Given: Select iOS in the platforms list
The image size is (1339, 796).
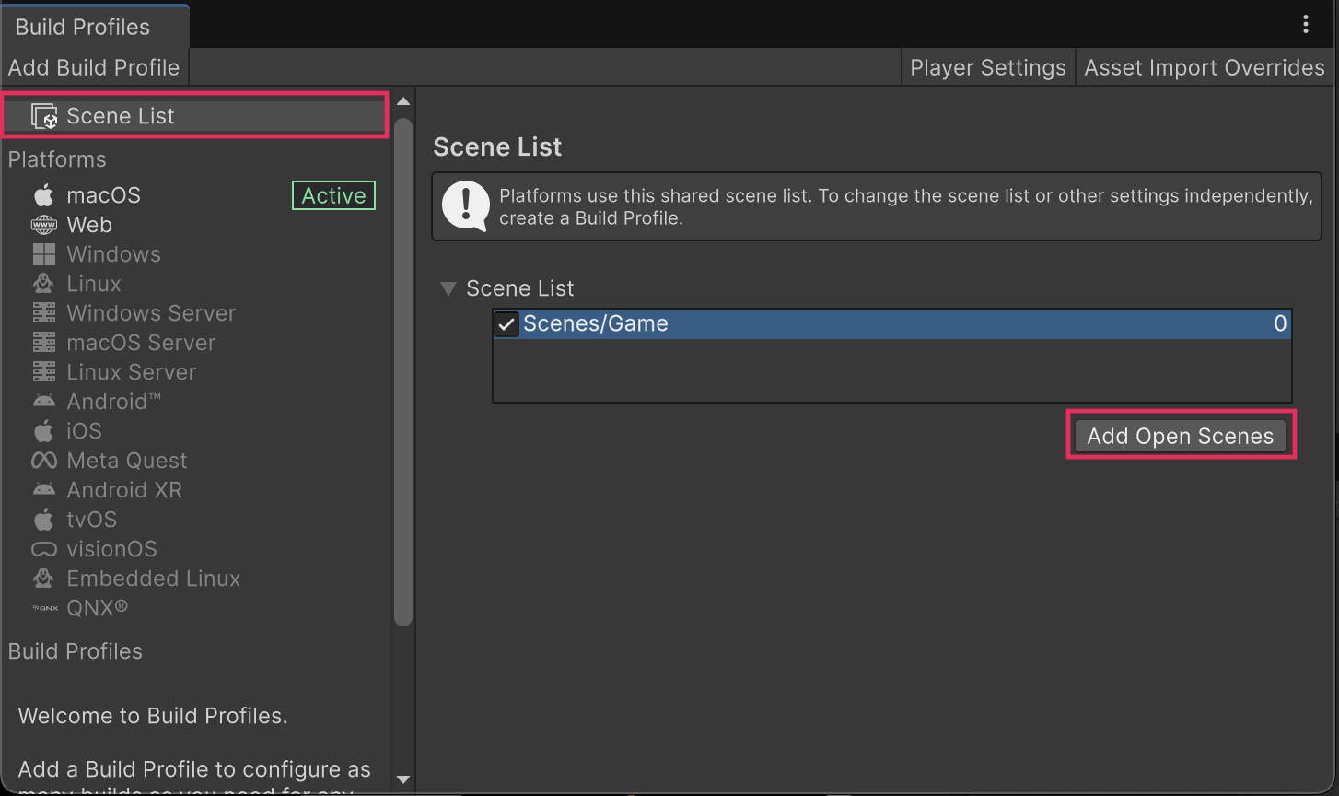Looking at the screenshot, I should [84, 431].
